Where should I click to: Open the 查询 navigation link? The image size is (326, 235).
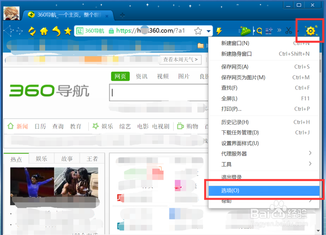tap(58, 126)
